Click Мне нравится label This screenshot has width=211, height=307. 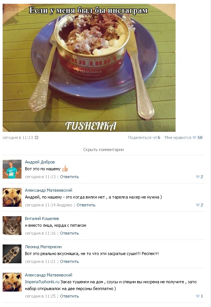(178, 137)
